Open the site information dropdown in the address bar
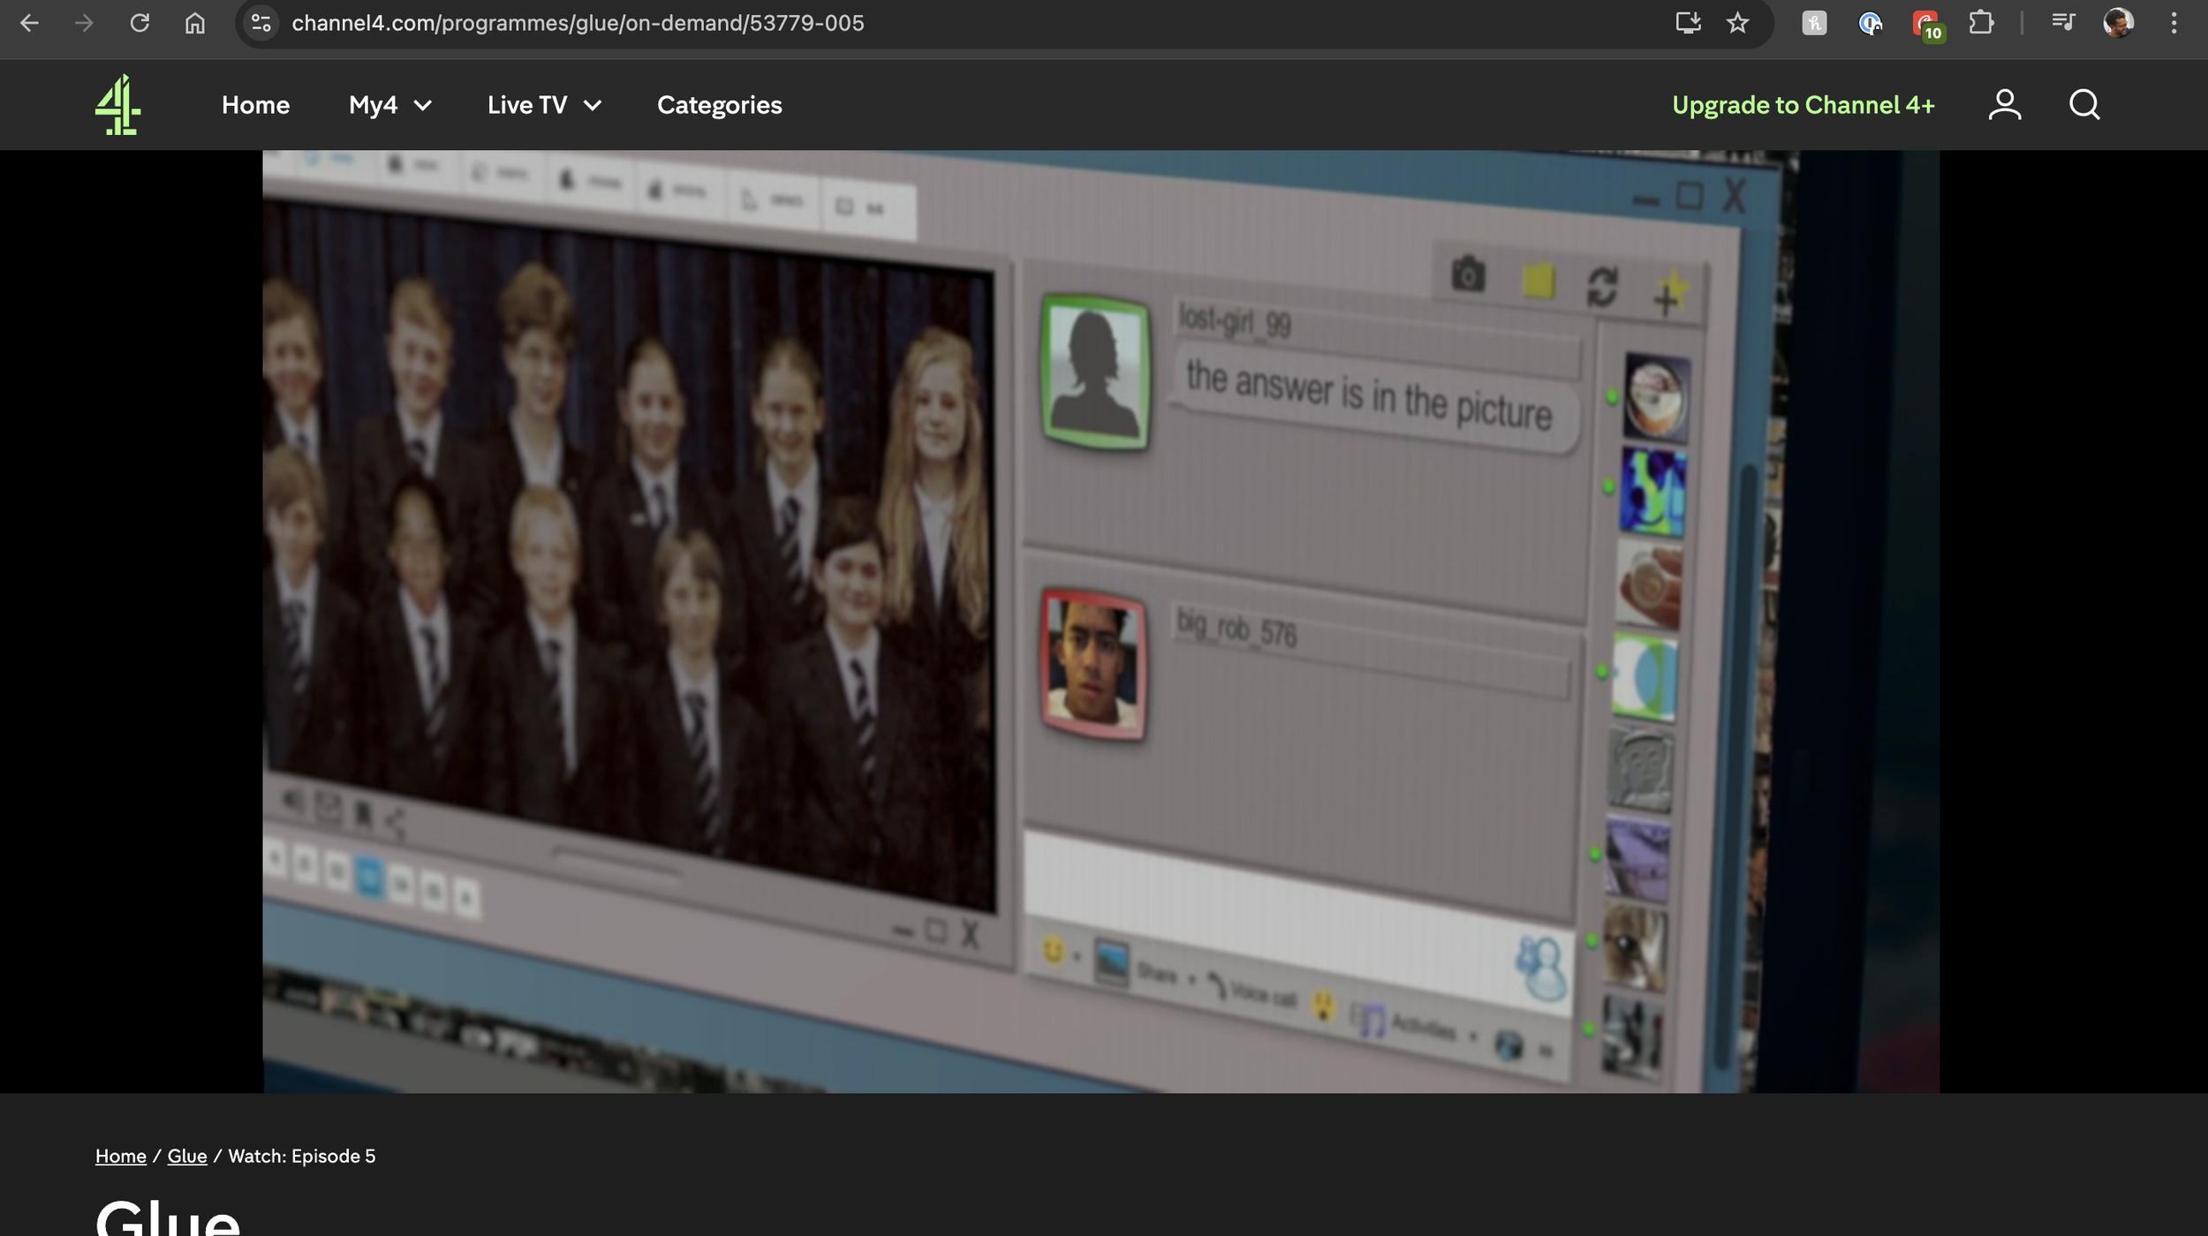The image size is (2208, 1236). coord(260,22)
